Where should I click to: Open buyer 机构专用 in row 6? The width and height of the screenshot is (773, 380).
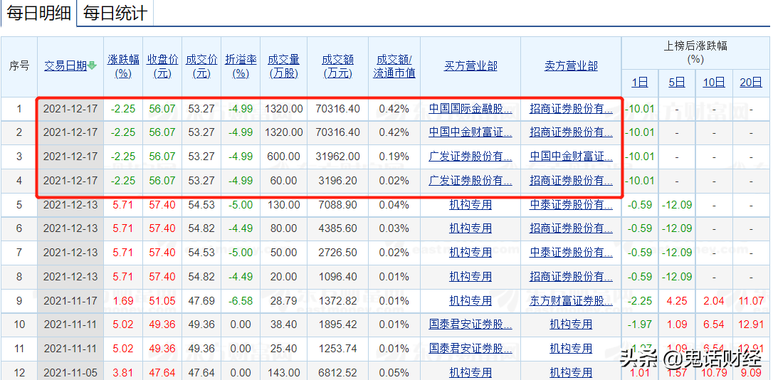tap(470, 228)
